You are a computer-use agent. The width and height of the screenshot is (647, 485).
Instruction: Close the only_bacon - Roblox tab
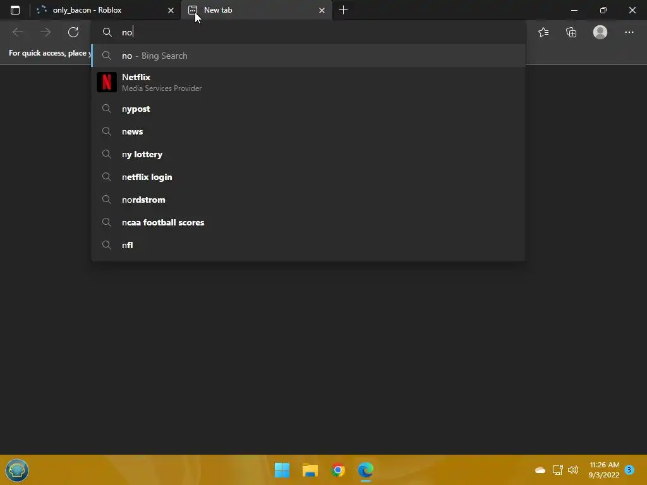[171, 10]
